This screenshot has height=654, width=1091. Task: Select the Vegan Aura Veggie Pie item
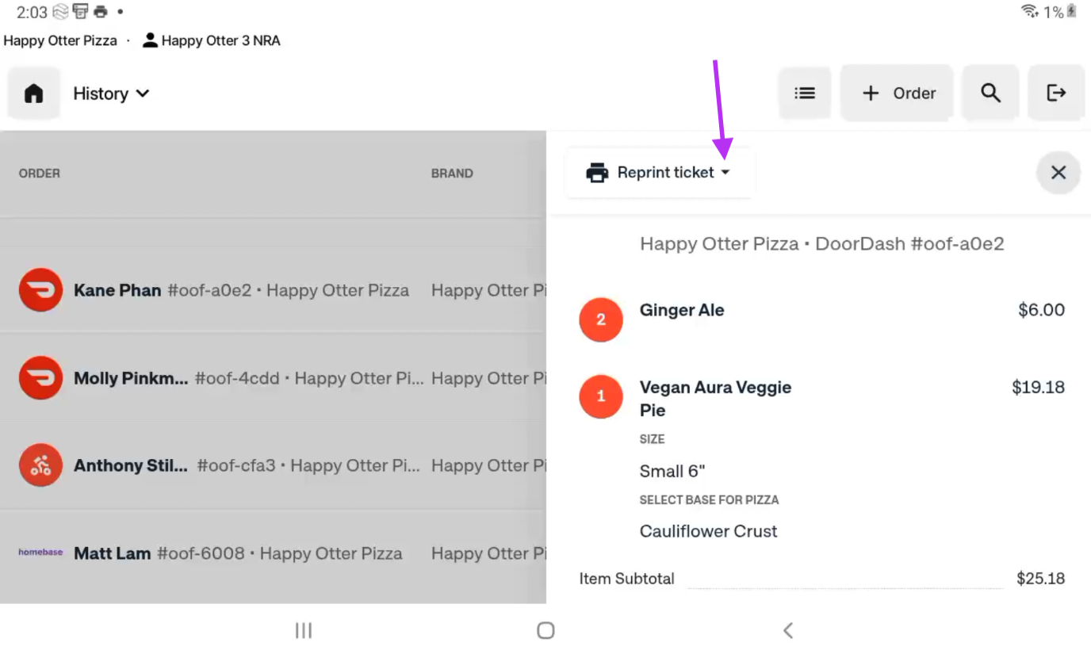pos(715,398)
